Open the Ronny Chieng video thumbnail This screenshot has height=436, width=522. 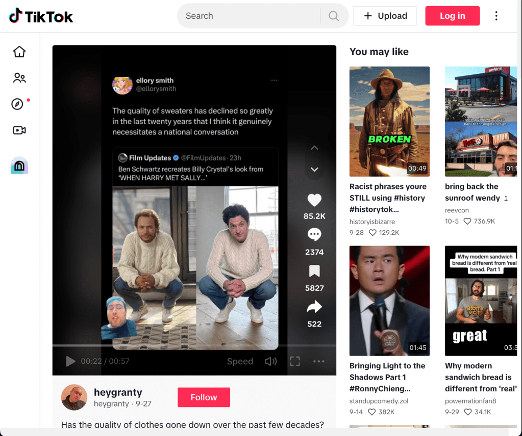pos(389,301)
